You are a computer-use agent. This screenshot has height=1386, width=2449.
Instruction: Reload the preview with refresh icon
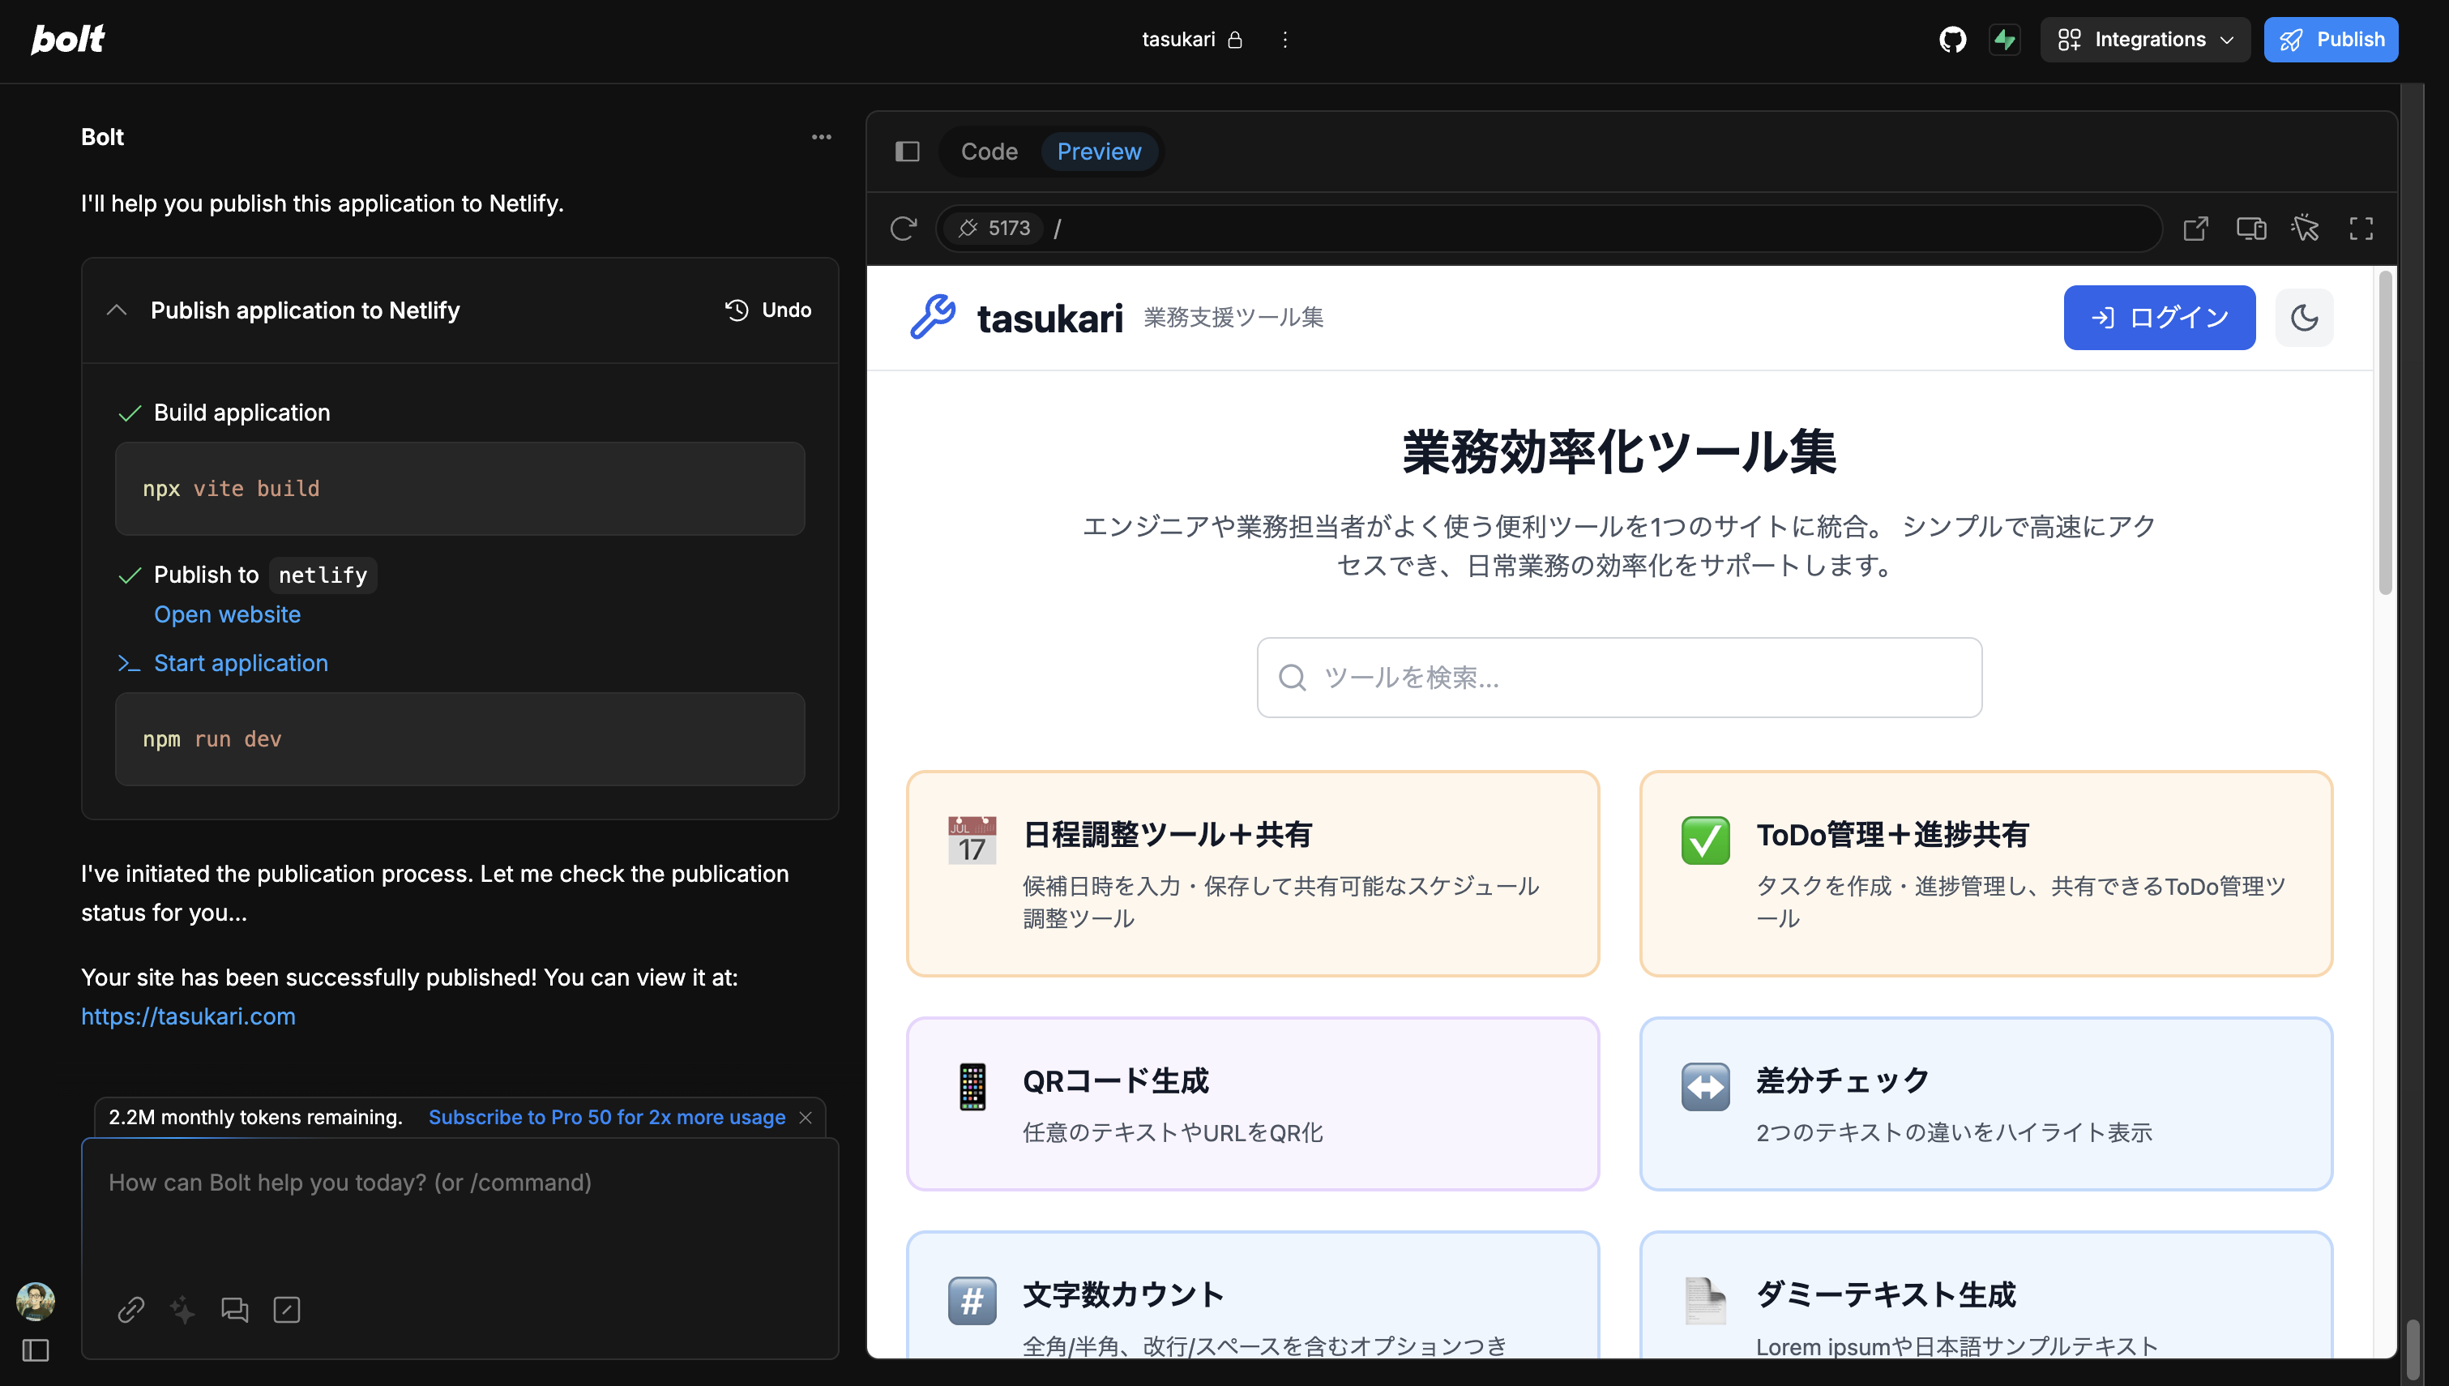click(903, 229)
